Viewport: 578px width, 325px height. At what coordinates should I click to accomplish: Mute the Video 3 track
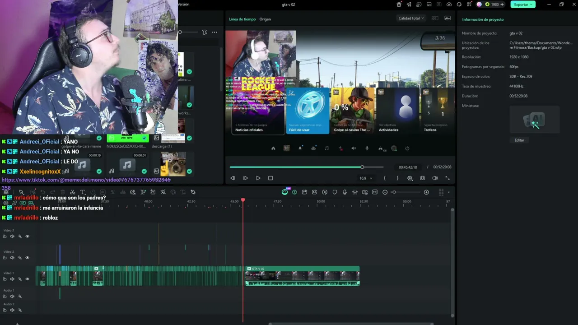(x=12, y=237)
